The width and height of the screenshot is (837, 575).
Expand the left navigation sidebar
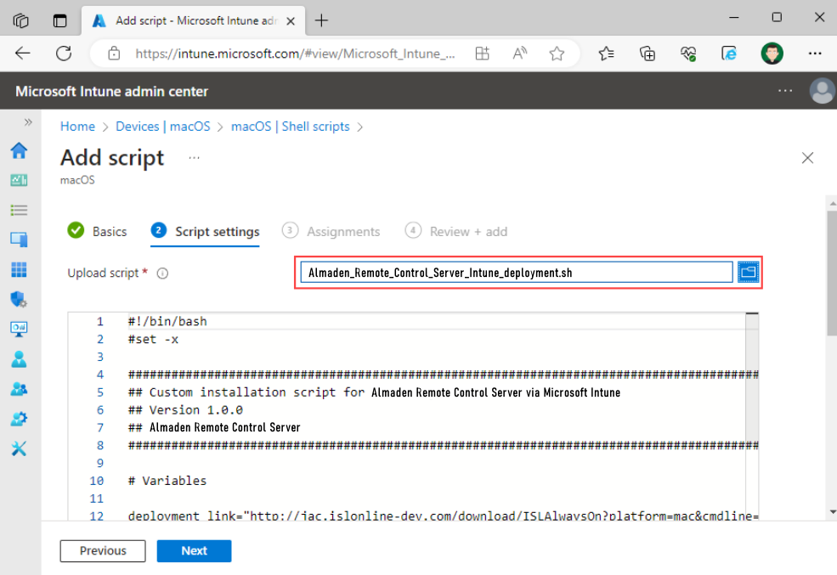pos(28,122)
